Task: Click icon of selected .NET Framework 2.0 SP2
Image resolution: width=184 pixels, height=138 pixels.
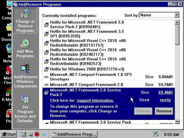Action: (x=46, y=93)
